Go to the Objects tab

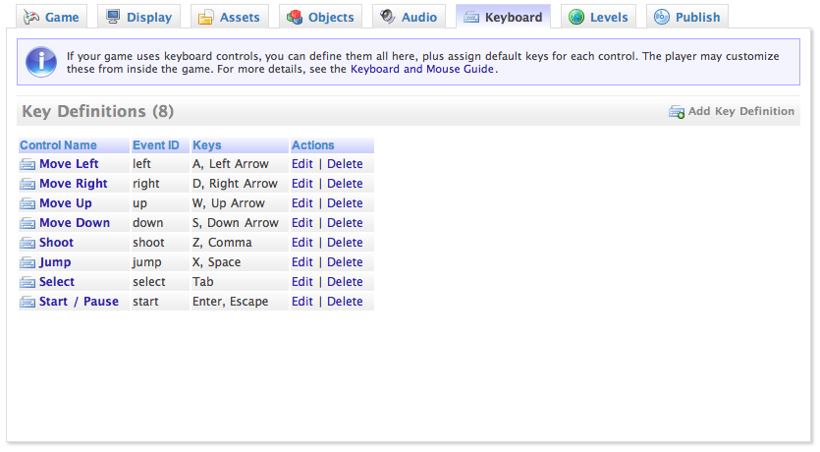tap(320, 17)
